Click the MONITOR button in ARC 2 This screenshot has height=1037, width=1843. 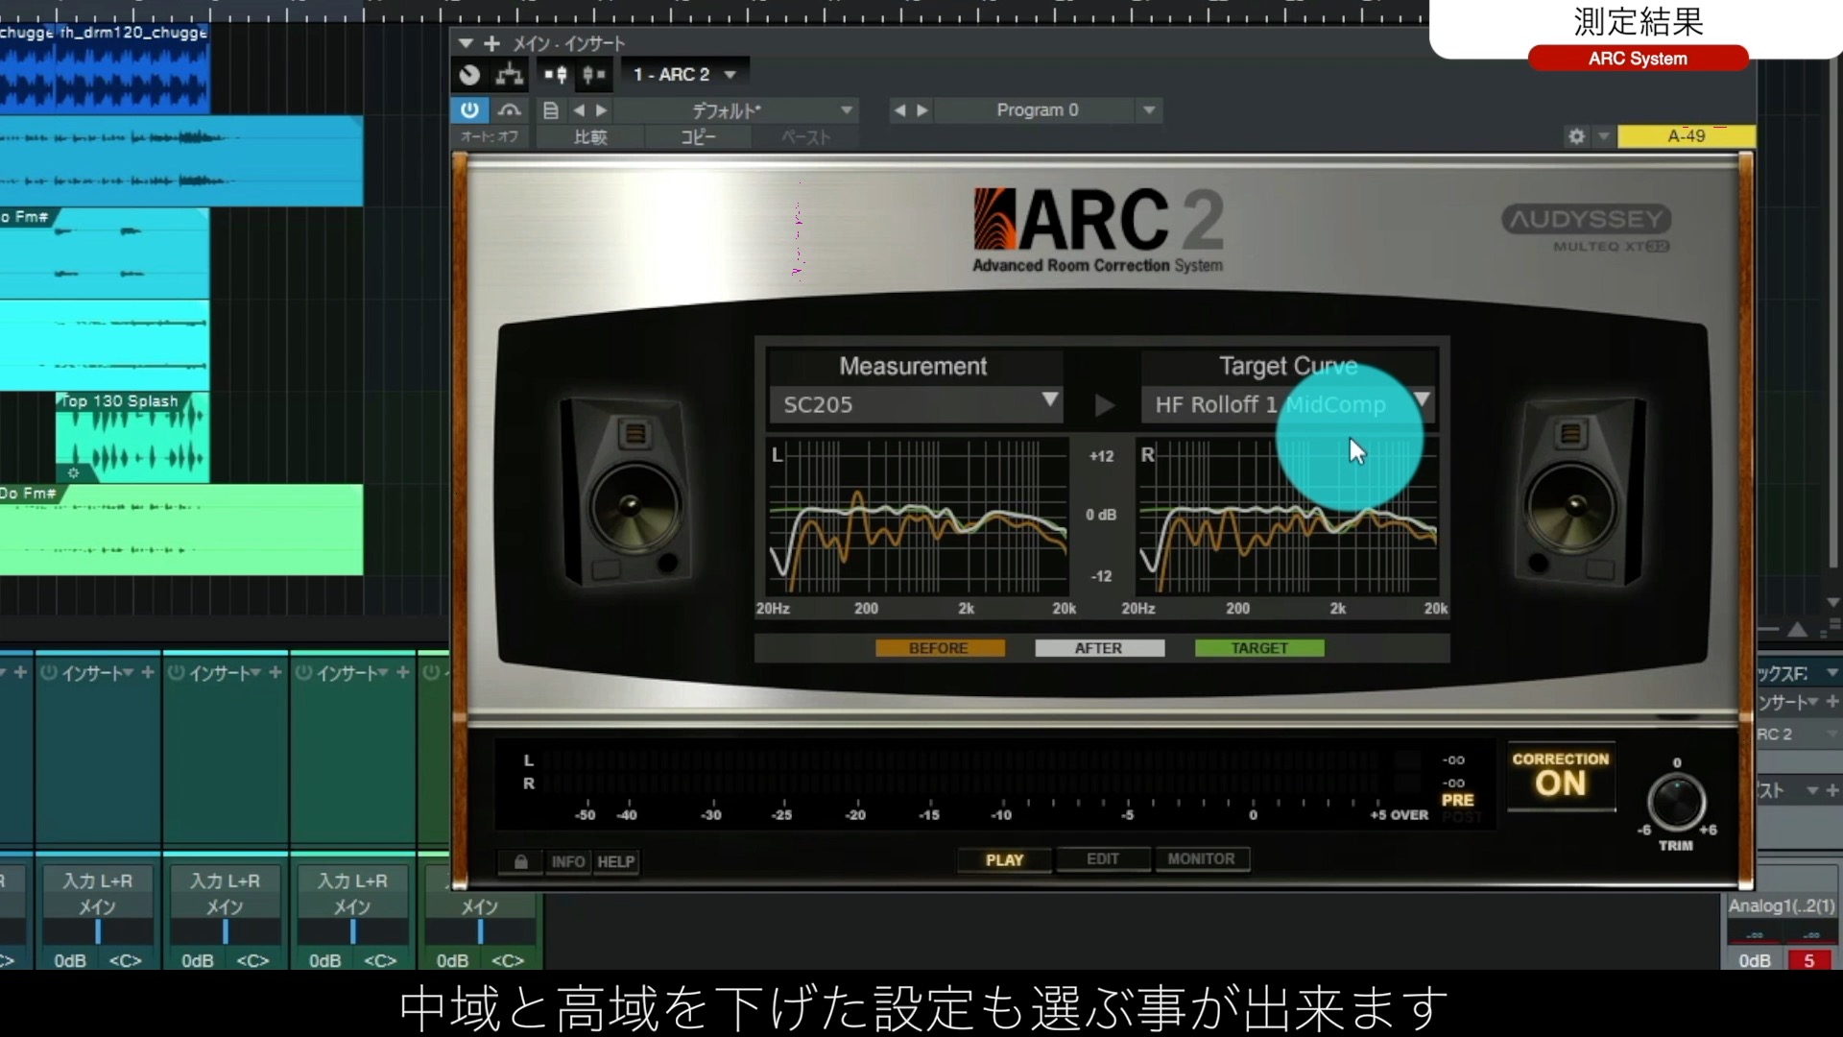1197,858
